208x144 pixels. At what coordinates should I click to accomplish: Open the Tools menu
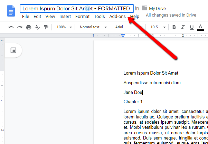tap(100, 17)
